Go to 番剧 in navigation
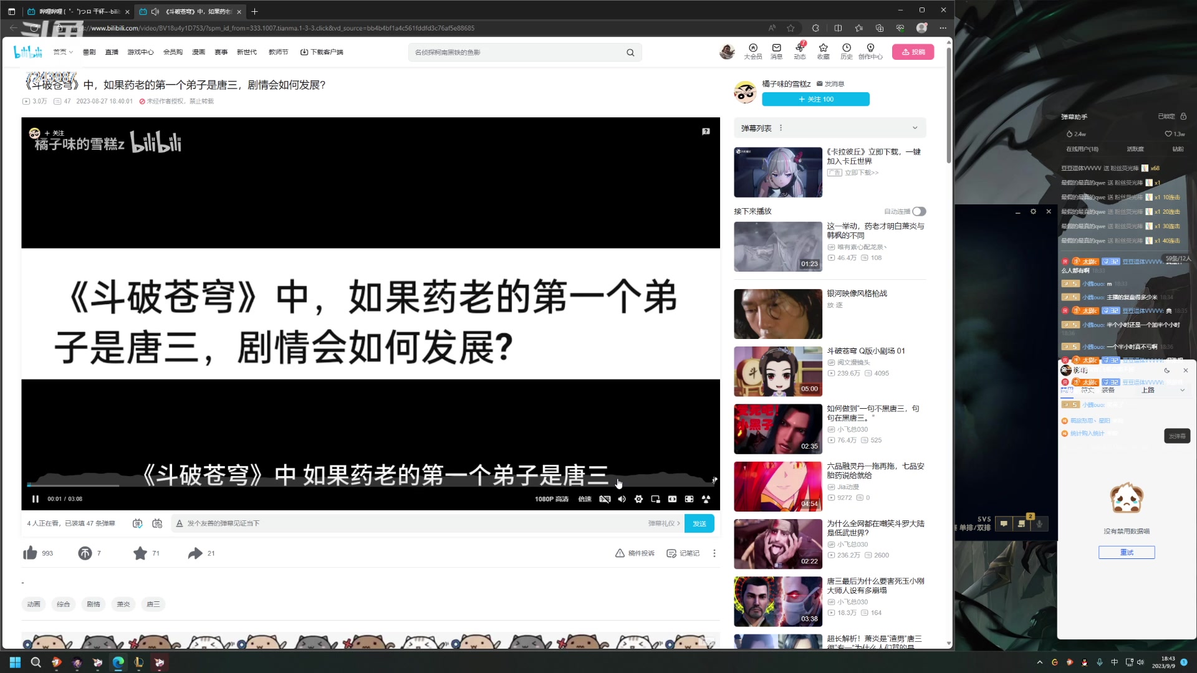The image size is (1197, 673). (x=89, y=52)
